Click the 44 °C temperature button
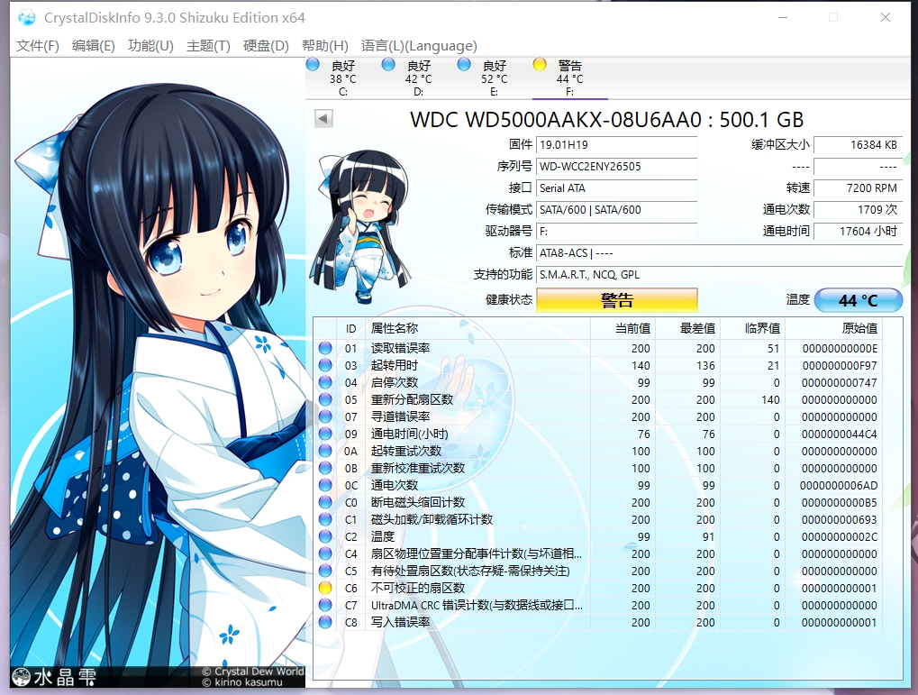Viewport: 918px width, 695px height. point(859,300)
